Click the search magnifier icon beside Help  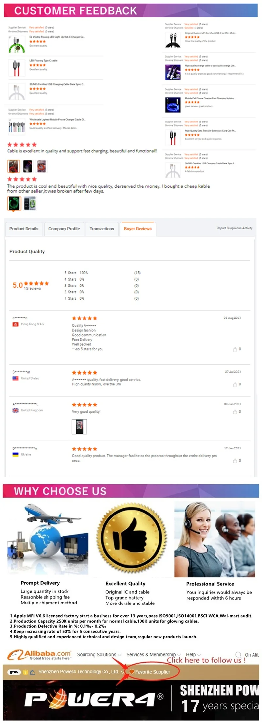tap(238, 654)
